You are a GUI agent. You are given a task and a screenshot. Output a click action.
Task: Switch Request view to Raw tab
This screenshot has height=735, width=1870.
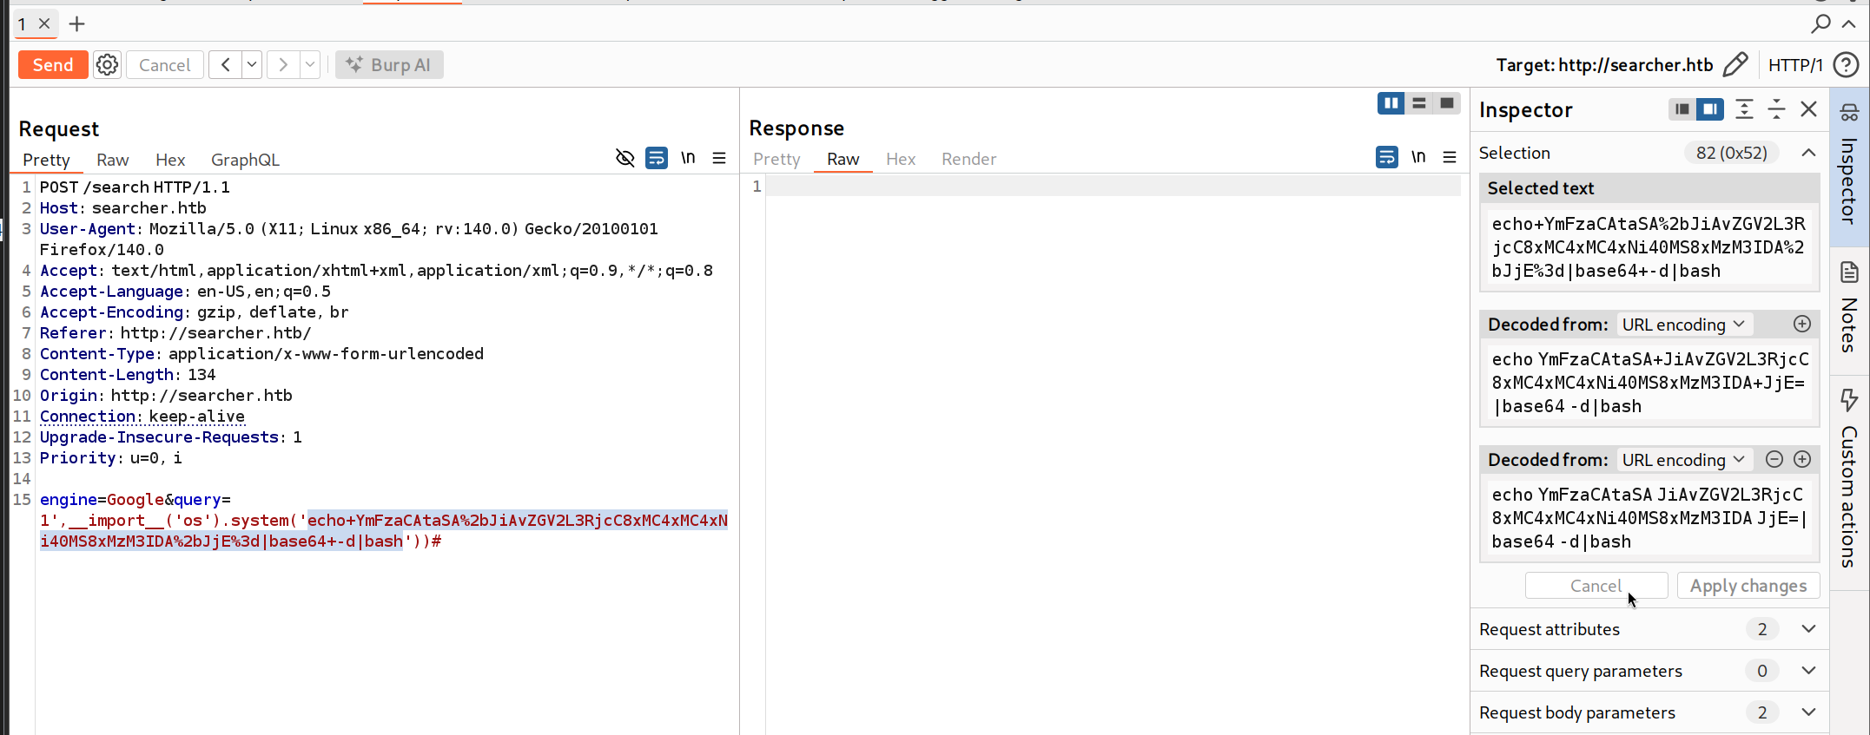click(113, 160)
